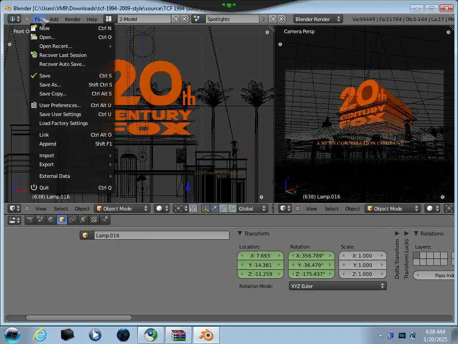Open the Export submenu
Image resolution: width=458 pixels, height=344 pixels.
(x=72, y=164)
